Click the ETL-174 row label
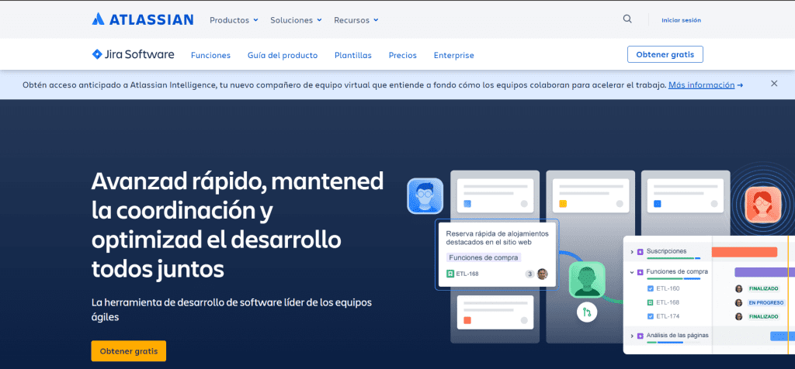Screen dimensions: 795x369 click(667, 316)
